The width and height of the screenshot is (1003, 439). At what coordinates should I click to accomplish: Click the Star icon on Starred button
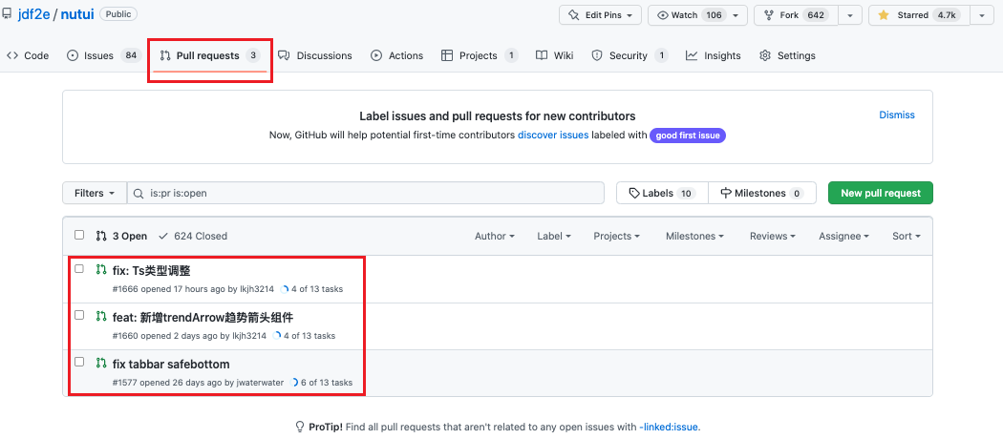884,15
